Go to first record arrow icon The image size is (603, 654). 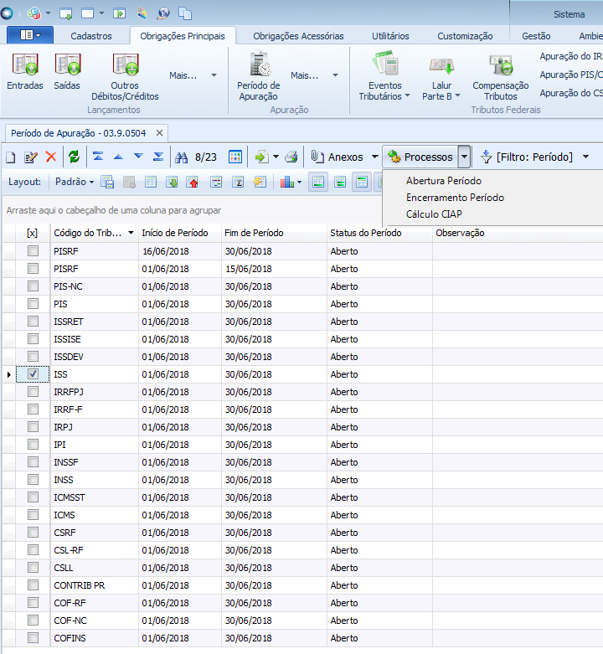(x=98, y=157)
